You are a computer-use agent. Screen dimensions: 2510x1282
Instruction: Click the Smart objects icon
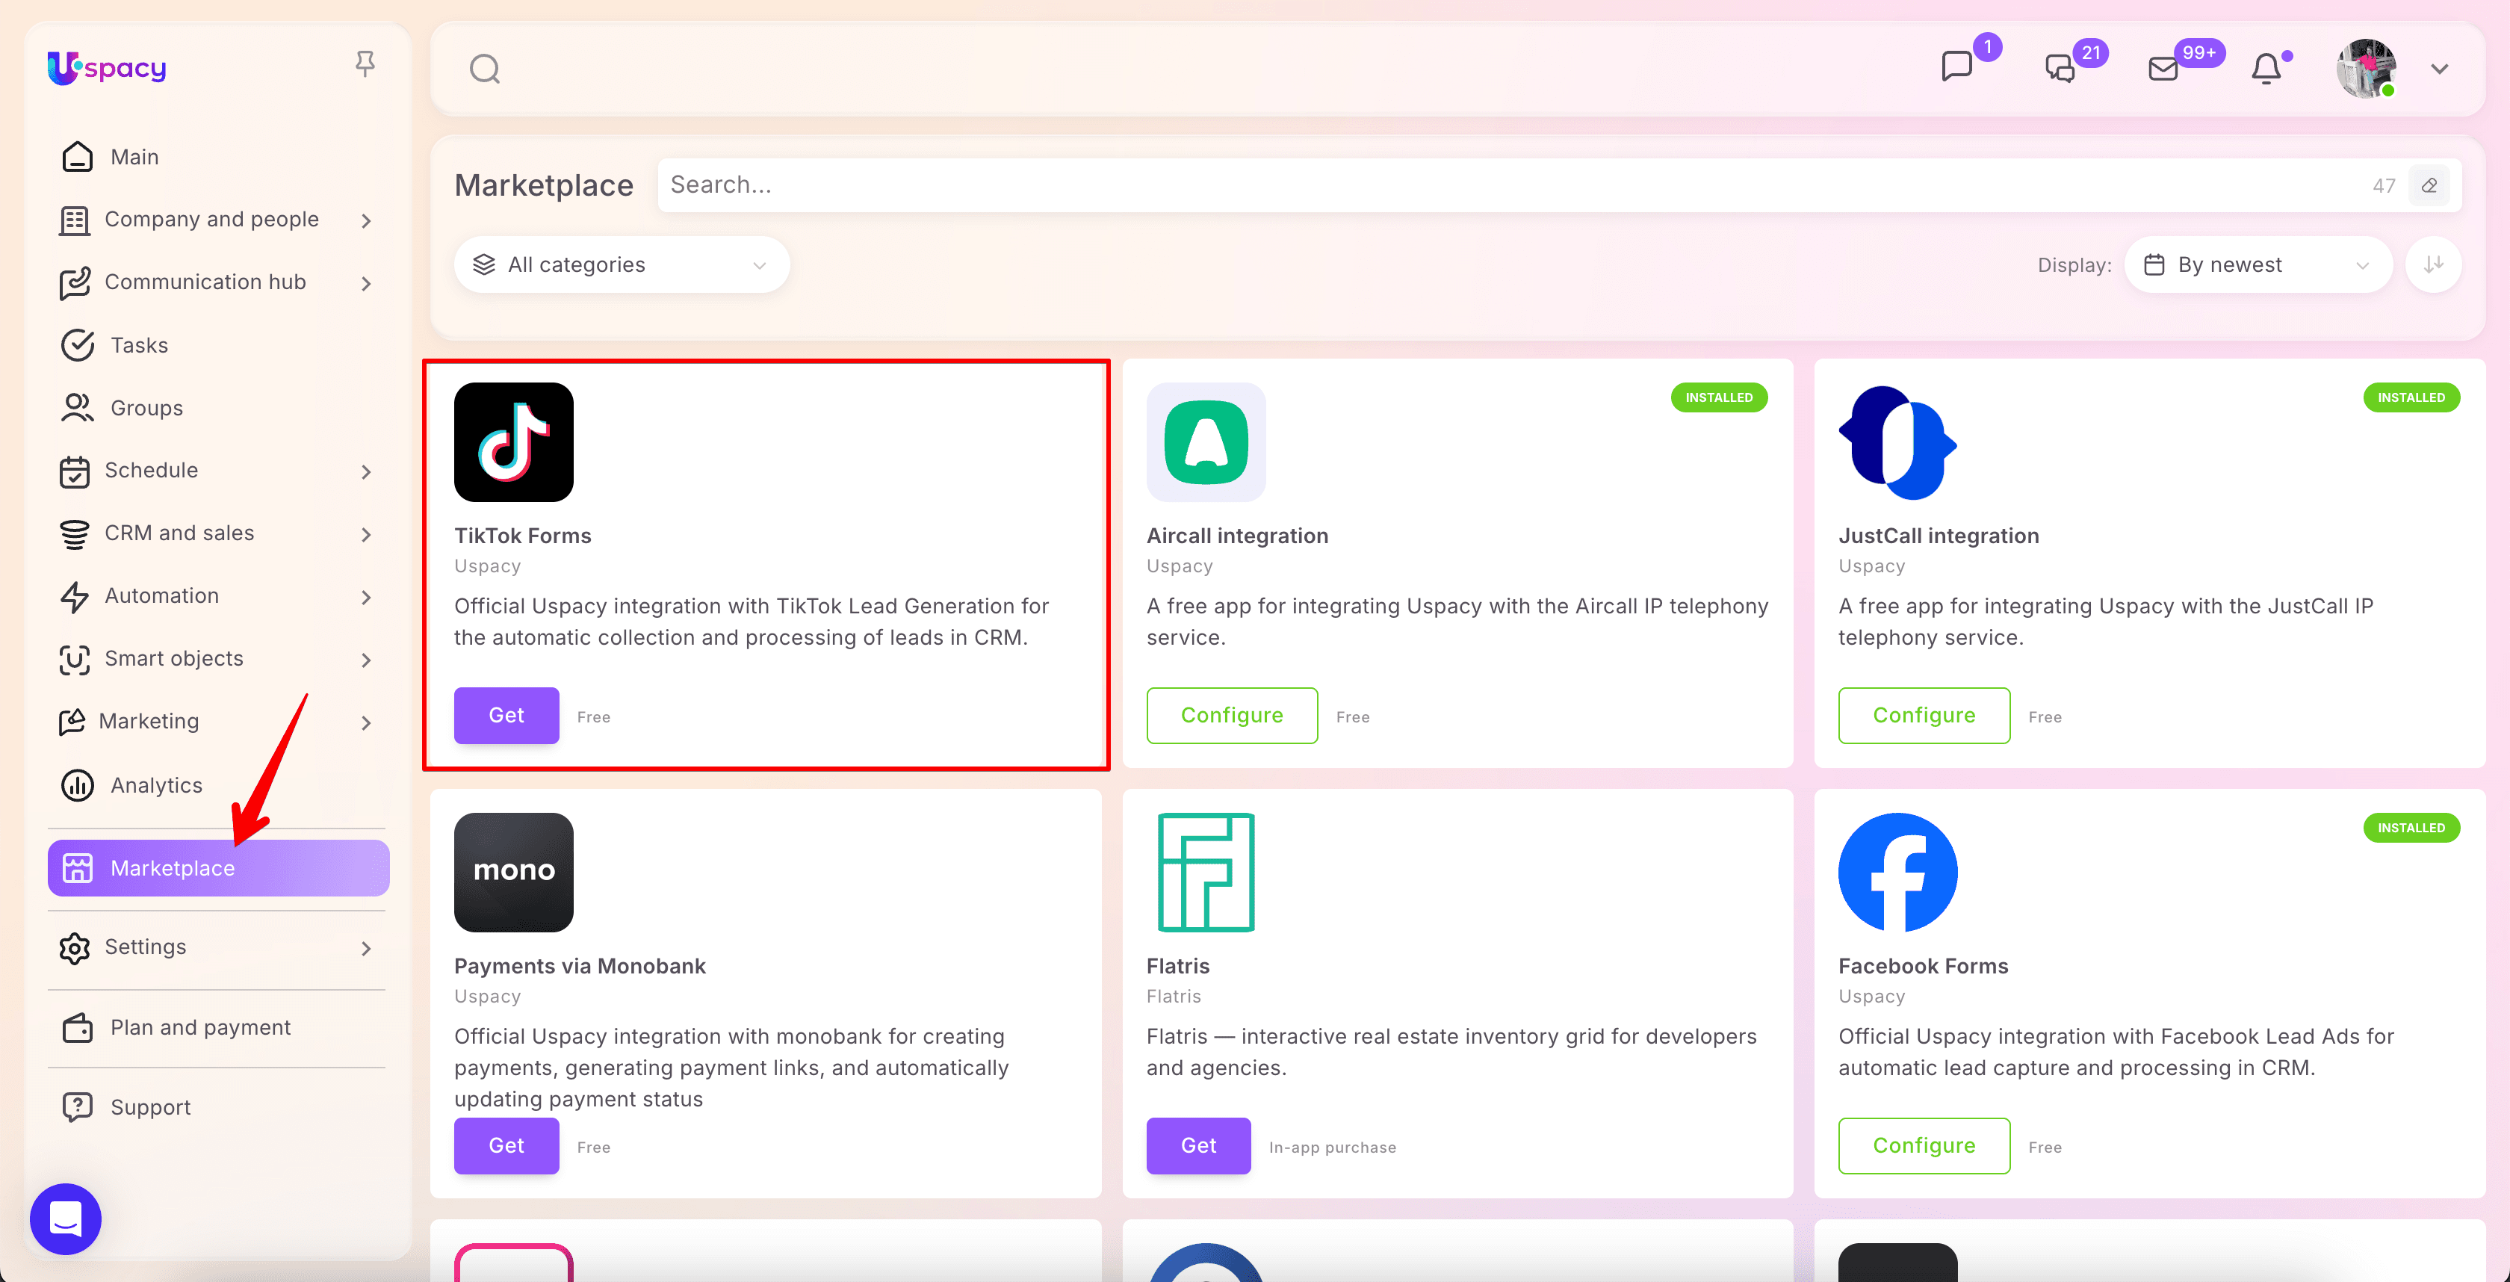(75, 660)
